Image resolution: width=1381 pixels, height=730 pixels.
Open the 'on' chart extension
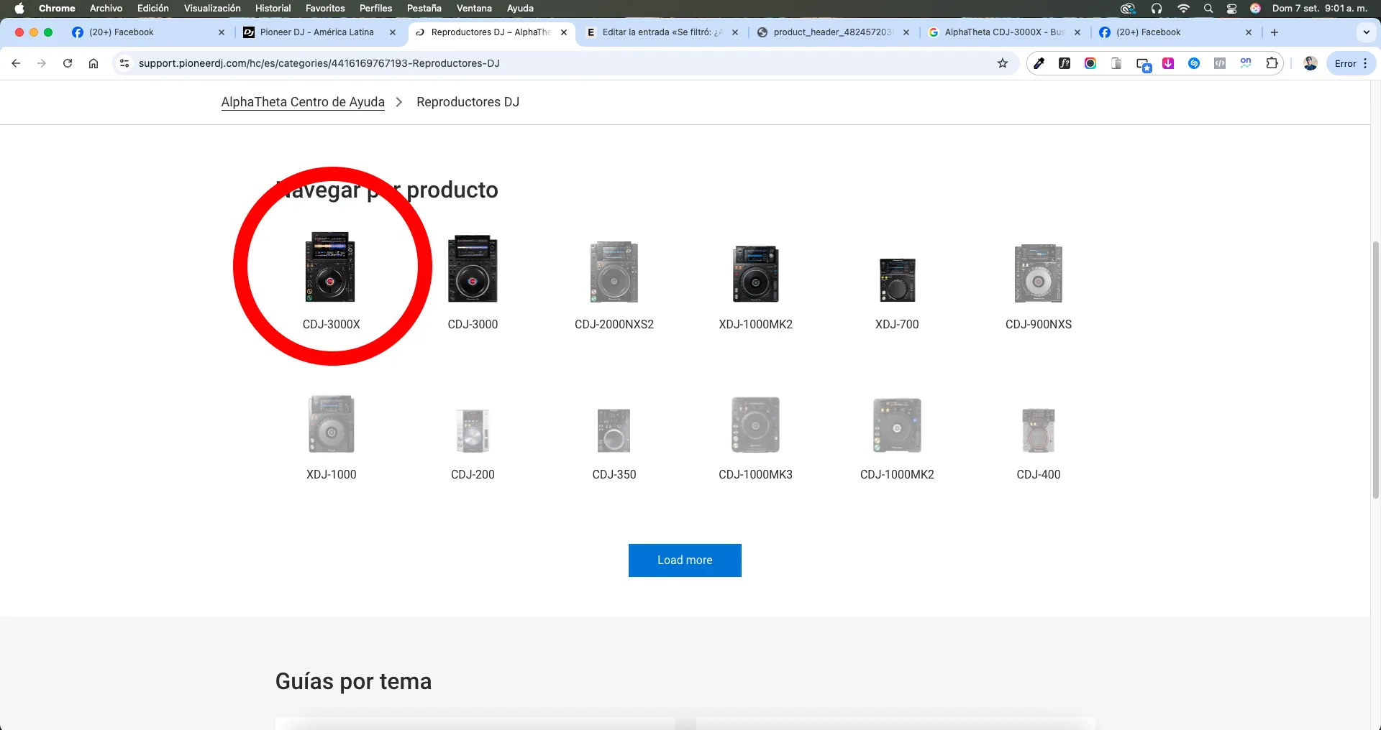[x=1246, y=63]
